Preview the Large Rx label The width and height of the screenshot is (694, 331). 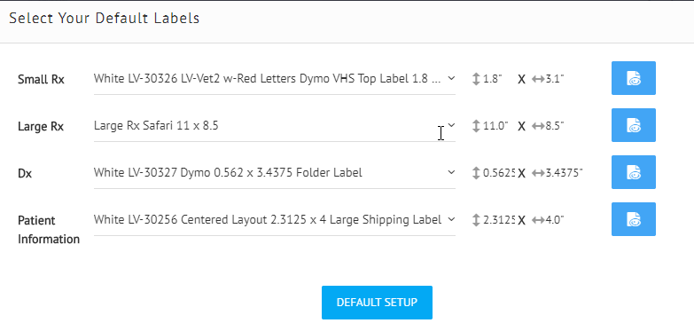634,125
